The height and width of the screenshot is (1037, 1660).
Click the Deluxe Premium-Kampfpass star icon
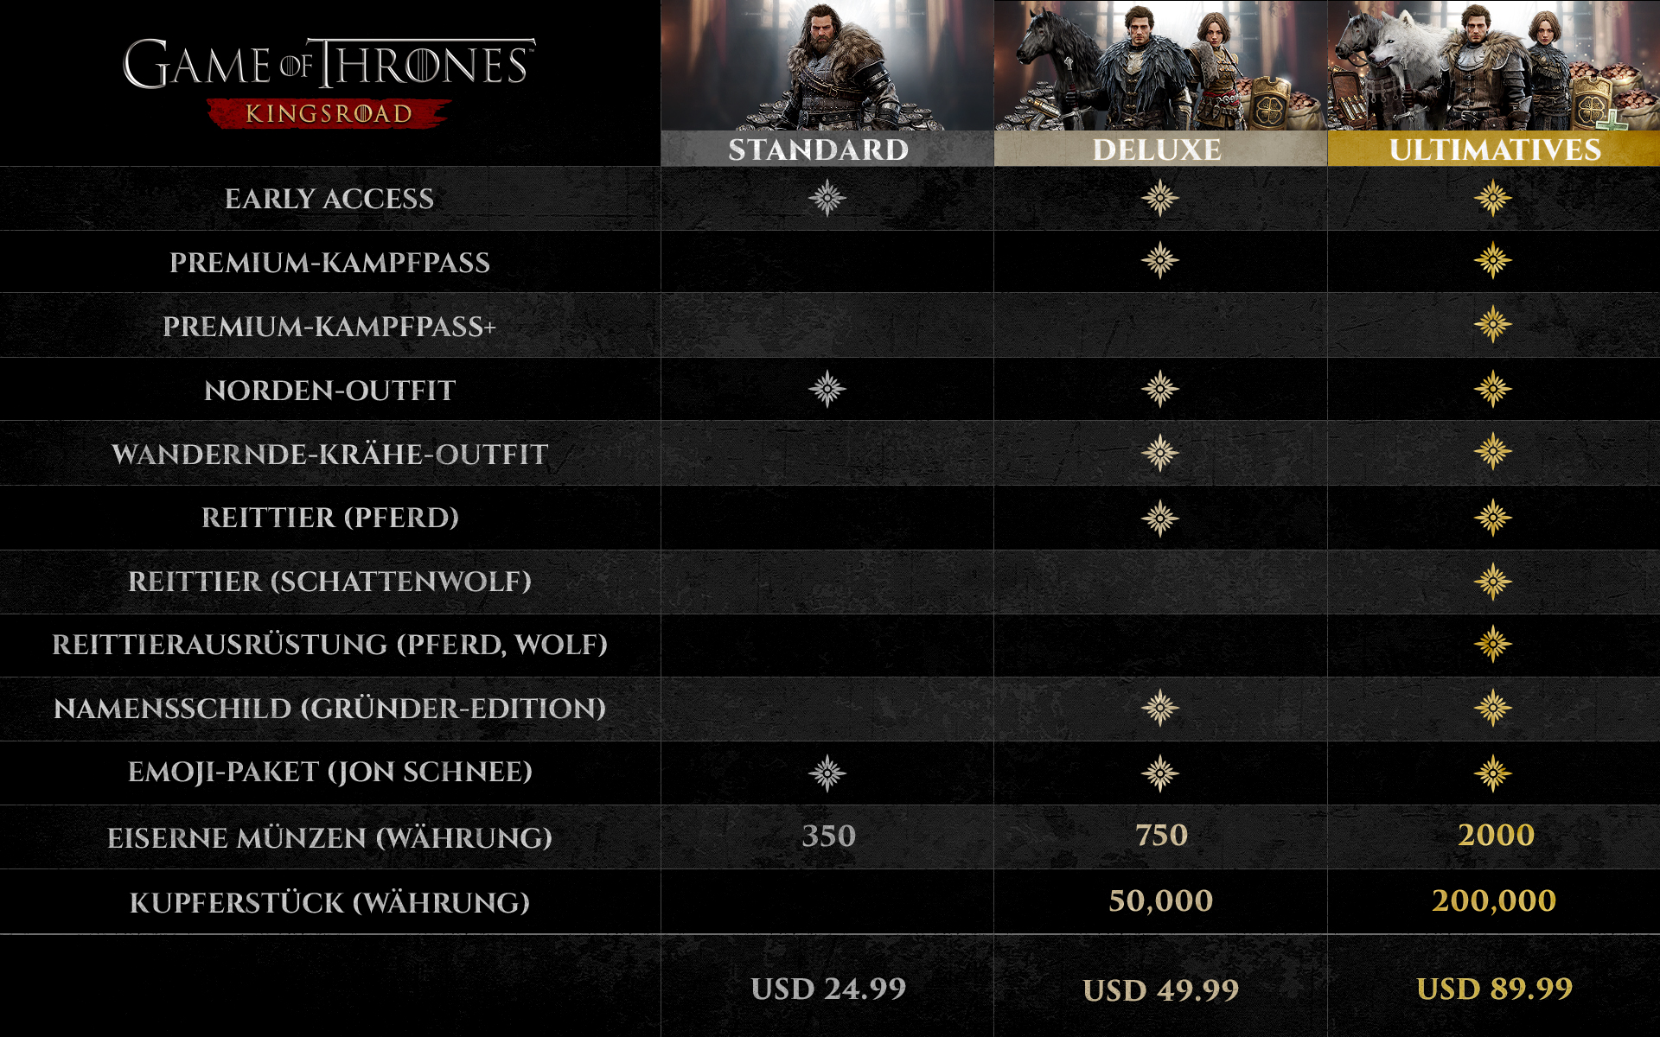coord(1159,260)
